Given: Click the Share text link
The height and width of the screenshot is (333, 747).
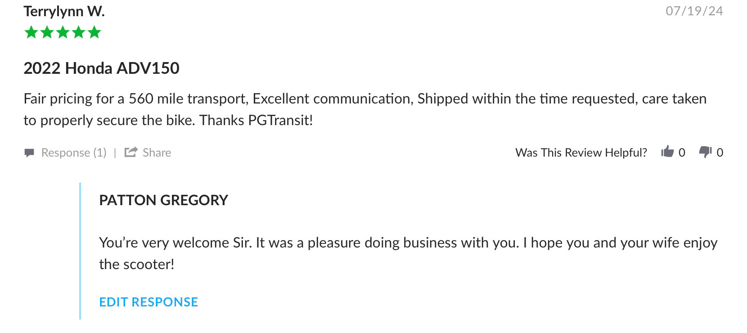Looking at the screenshot, I should coord(157,153).
